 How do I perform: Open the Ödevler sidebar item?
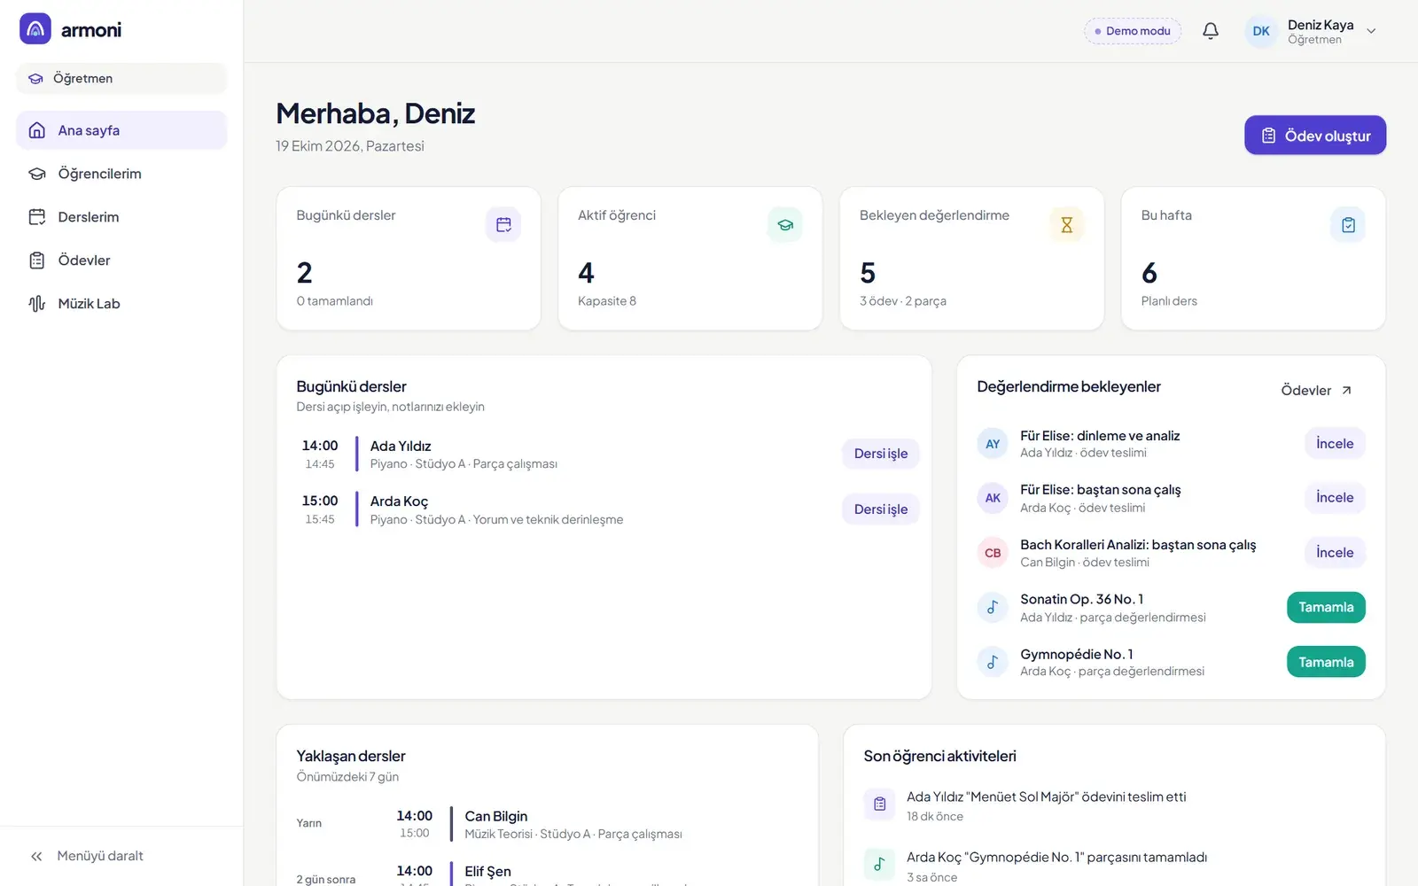point(121,260)
